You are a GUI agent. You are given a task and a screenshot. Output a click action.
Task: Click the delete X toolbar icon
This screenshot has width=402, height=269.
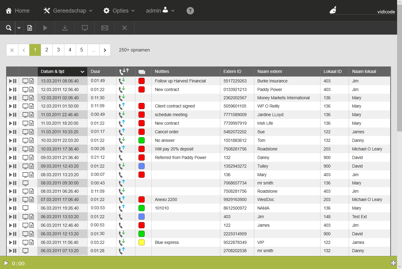[124, 28]
